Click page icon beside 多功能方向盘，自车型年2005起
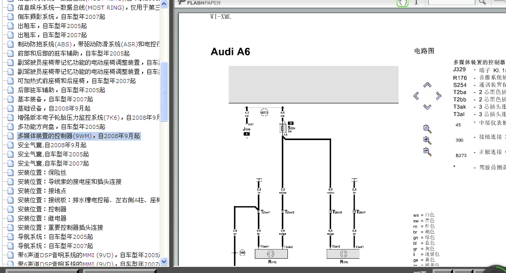This screenshot has width=506, height=273. coord(11,127)
